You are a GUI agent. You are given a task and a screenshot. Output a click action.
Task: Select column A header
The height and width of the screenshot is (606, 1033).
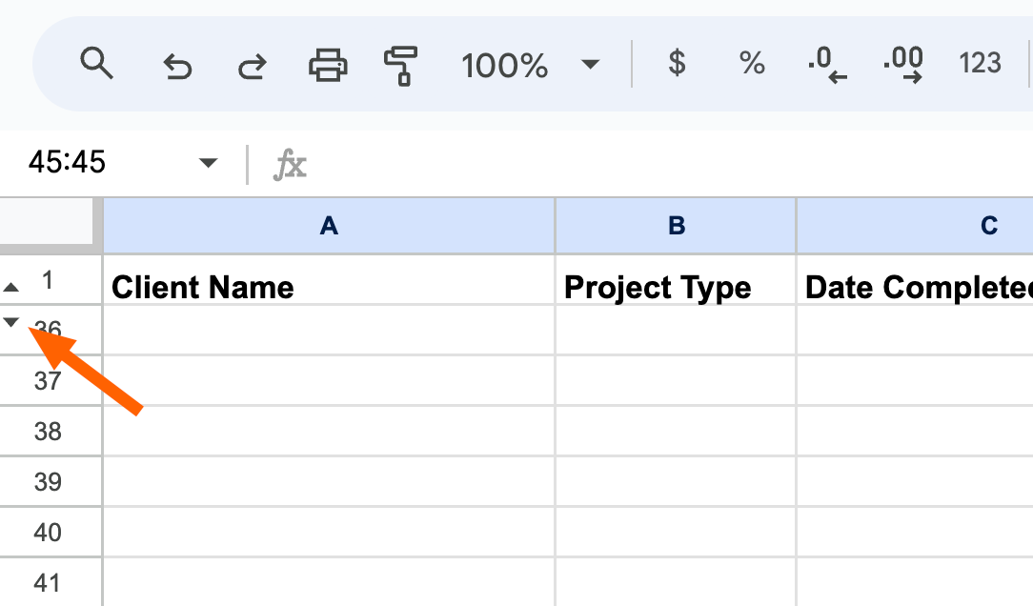pyautogui.click(x=329, y=225)
